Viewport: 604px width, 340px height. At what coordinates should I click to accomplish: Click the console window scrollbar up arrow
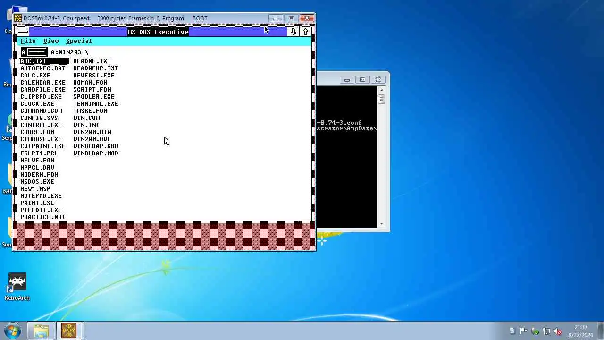[382, 90]
